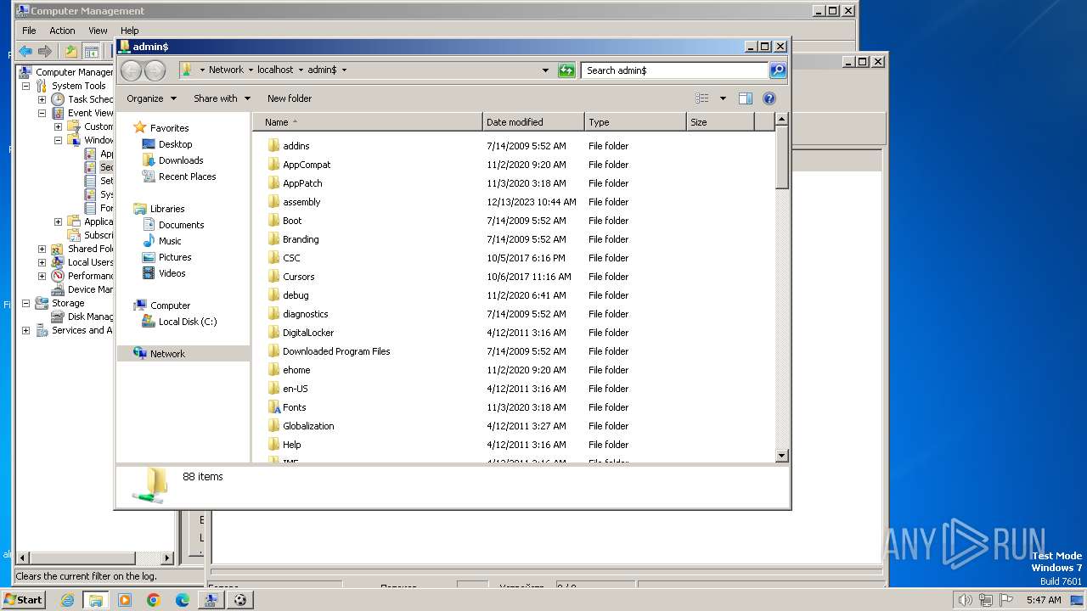
Task: Launch Windows Media Player from taskbar
Action: coord(125,600)
